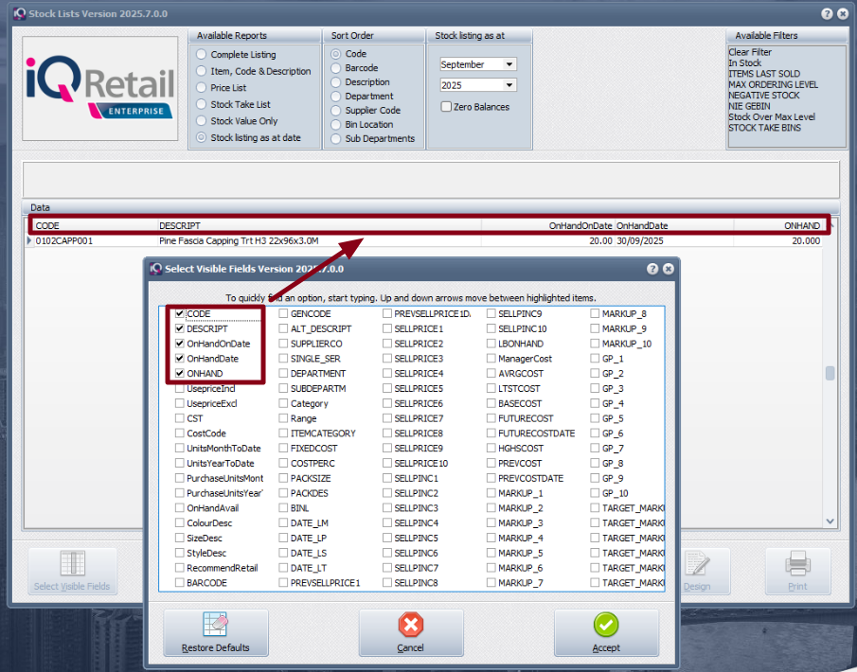
Task: Select the Price List report option
Action: 201,88
